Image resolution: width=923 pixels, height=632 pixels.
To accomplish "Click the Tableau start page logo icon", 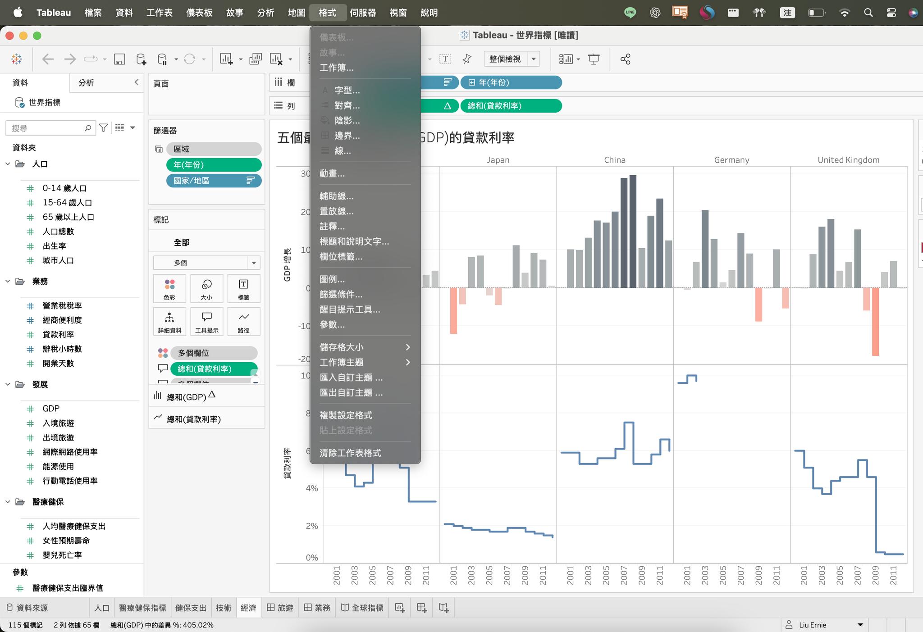I will click(x=17, y=59).
